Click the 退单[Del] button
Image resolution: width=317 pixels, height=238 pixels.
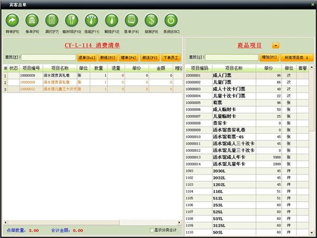(87, 58)
